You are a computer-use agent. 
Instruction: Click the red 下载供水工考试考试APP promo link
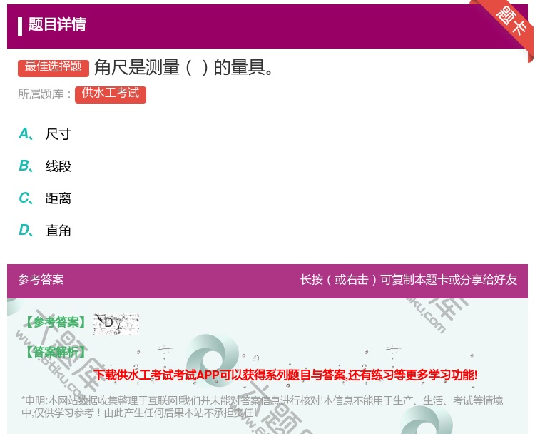285,375
